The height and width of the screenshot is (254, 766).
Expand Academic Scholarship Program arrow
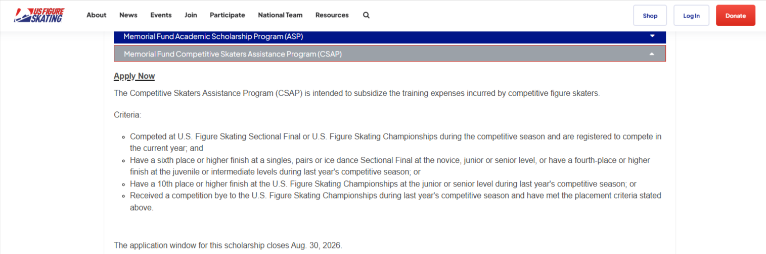coord(652,36)
